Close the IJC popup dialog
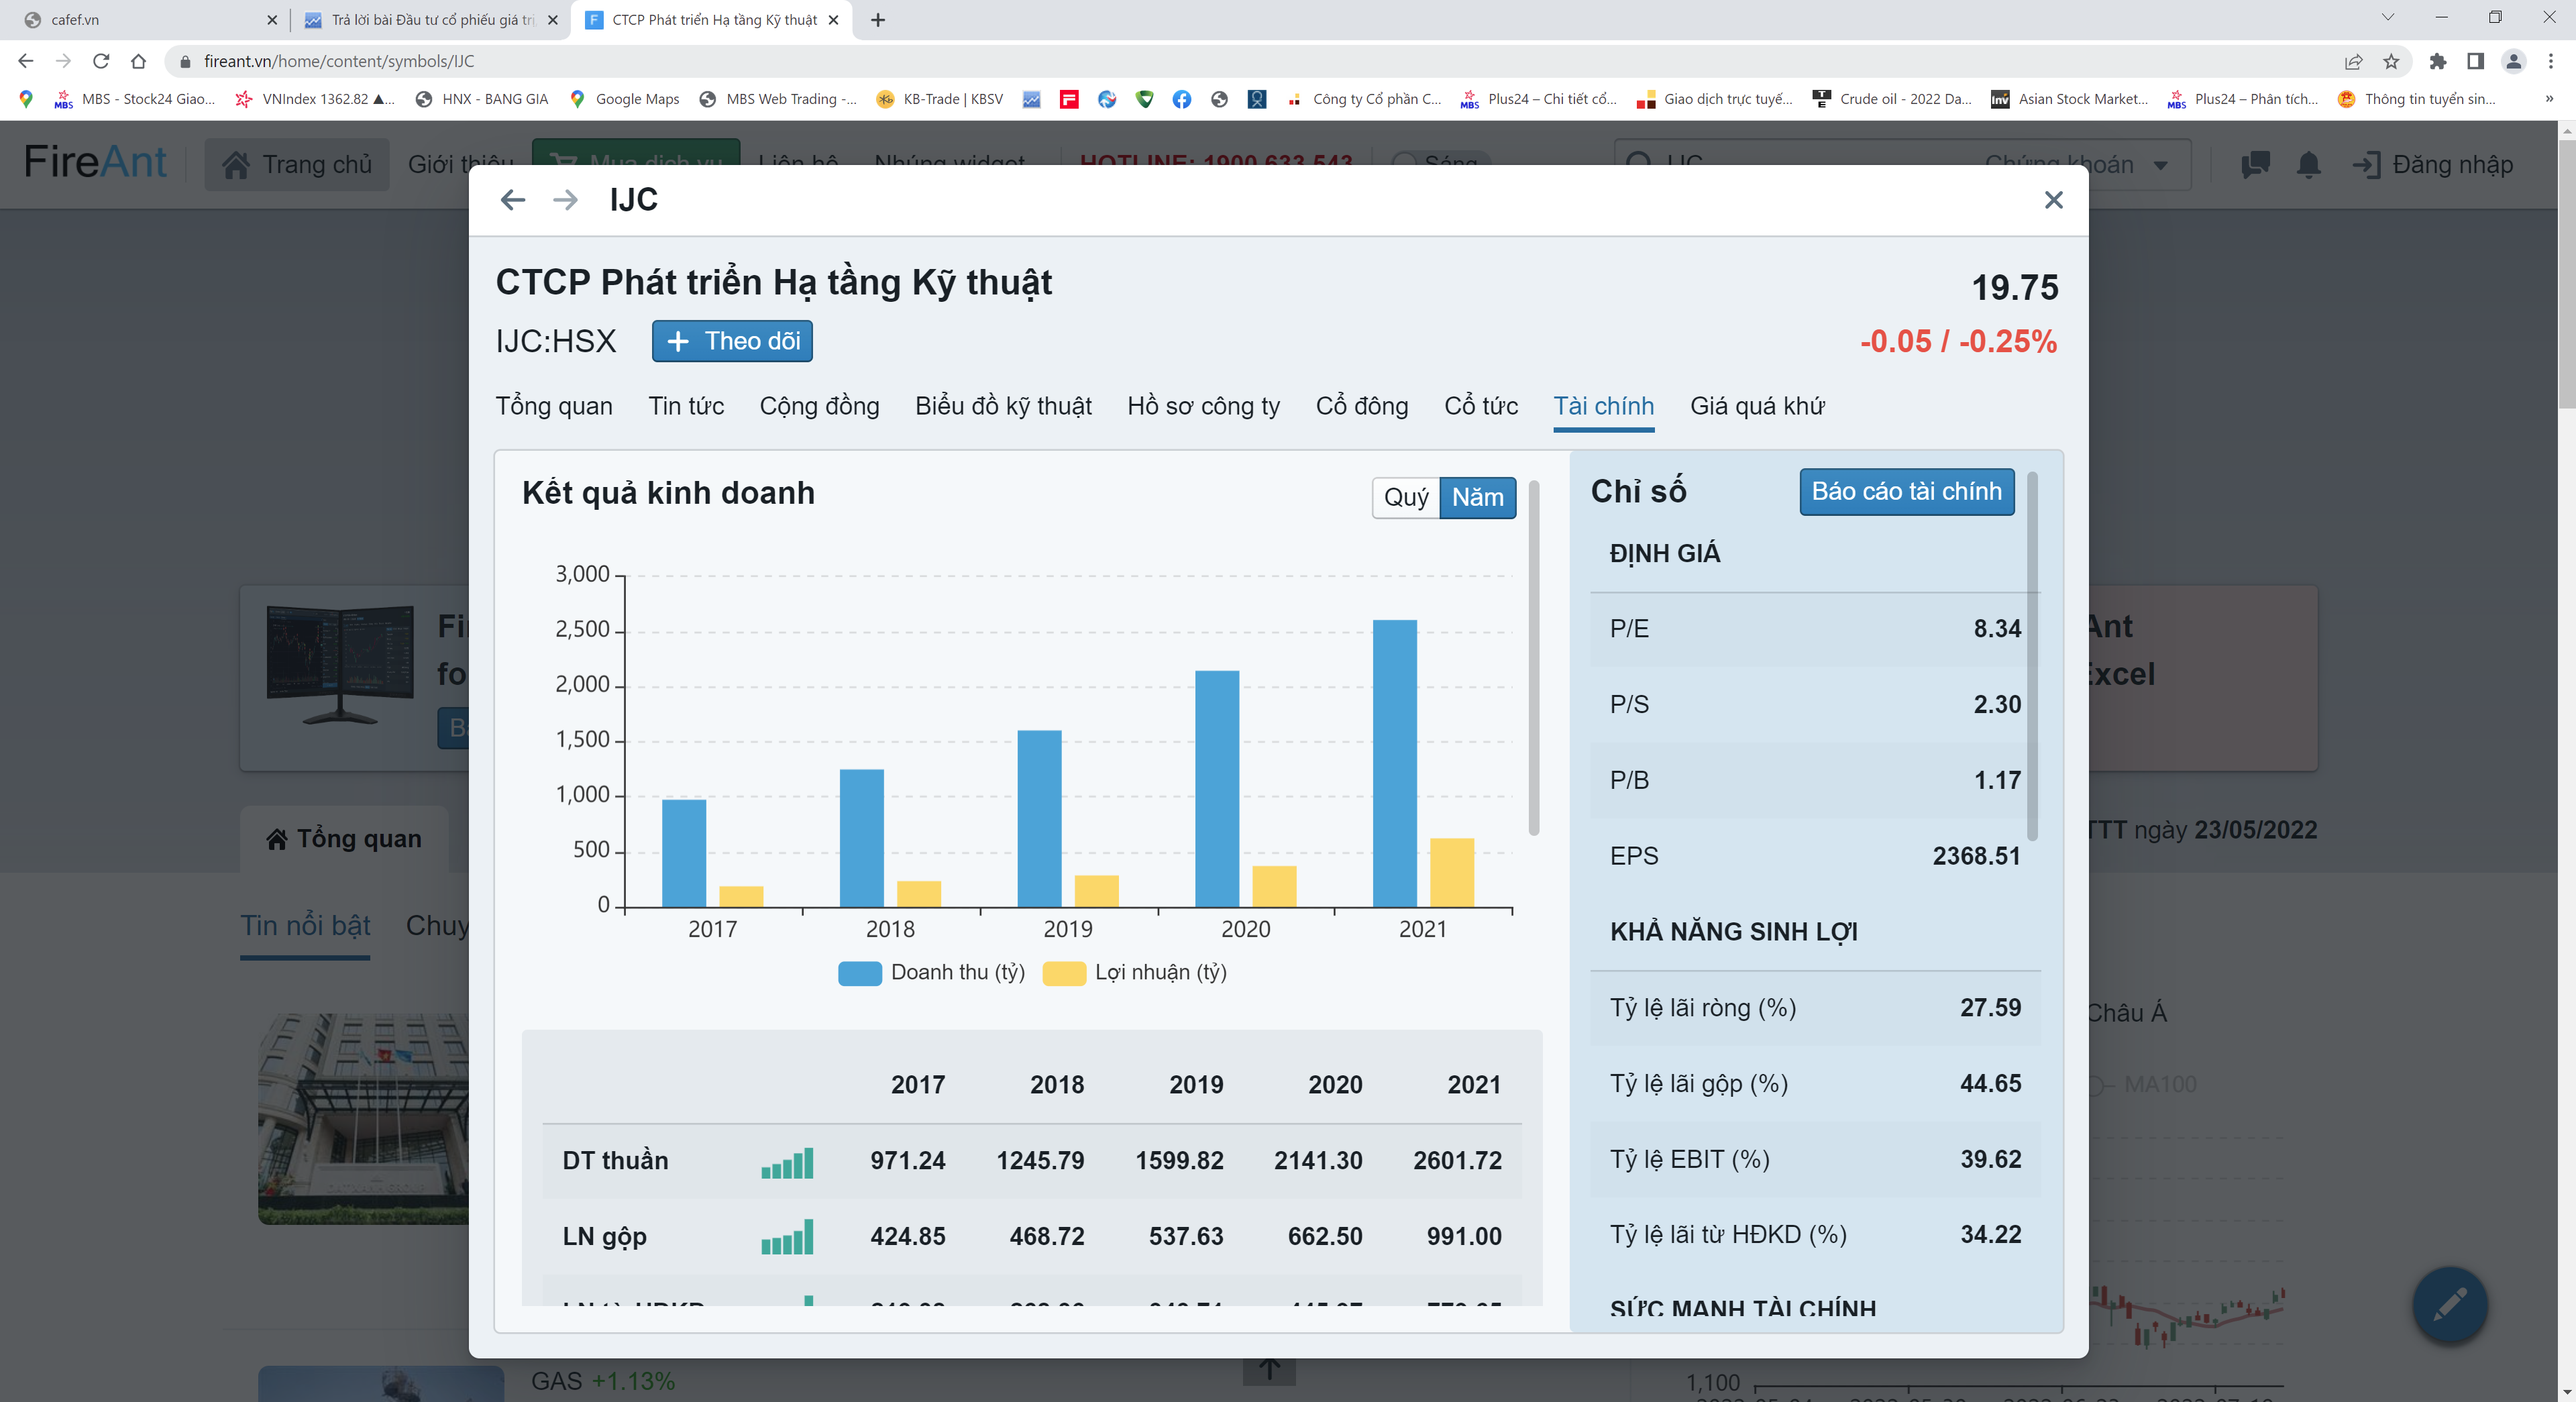Screen dimensions: 2576x1402 2053,200
